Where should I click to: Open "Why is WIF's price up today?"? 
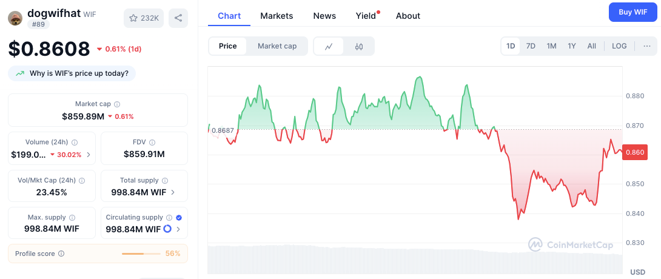click(72, 73)
